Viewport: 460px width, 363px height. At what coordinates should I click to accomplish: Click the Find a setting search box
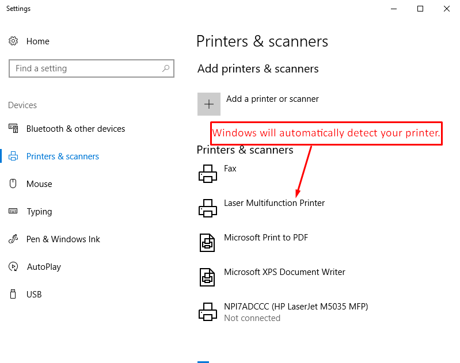point(92,68)
